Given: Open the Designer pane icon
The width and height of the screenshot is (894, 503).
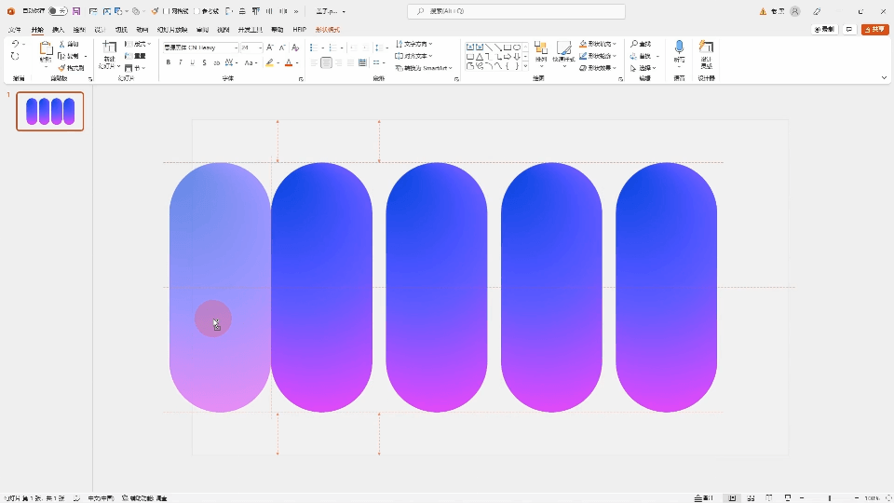Looking at the screenshot, I should coord(706,49).
